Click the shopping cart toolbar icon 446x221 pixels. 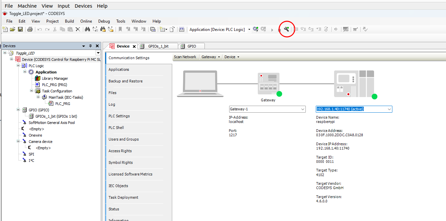click(x=355, y=29)
